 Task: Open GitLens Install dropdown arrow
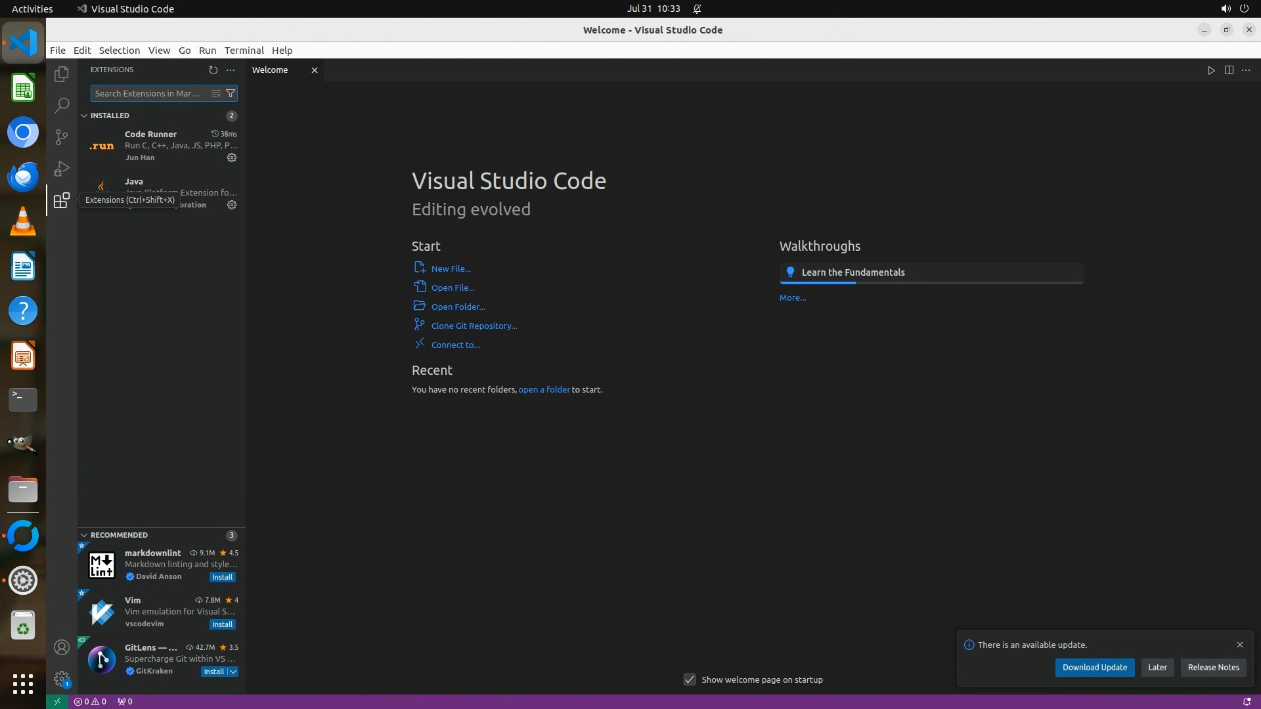[x=233, y=672]
